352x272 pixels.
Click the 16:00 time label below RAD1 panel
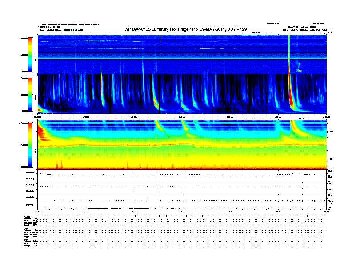pos(230,117)
